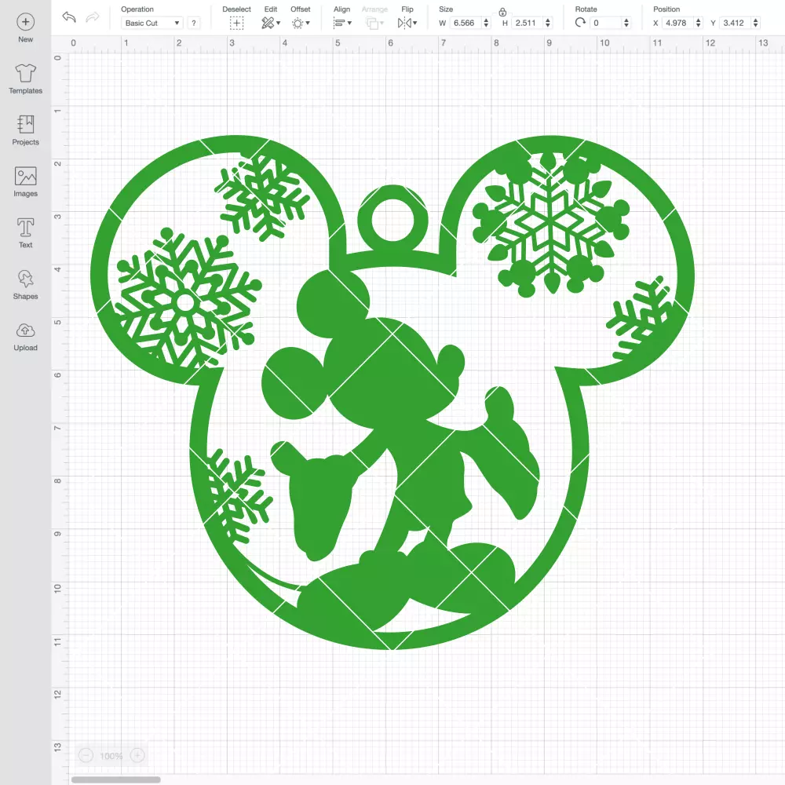Toggle the size aspect ratio lock
Screen dimensions: 785x785
click(502, 12)
